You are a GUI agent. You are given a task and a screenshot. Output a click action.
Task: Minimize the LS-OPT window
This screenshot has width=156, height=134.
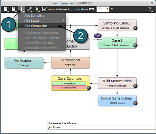pos(141,3)
